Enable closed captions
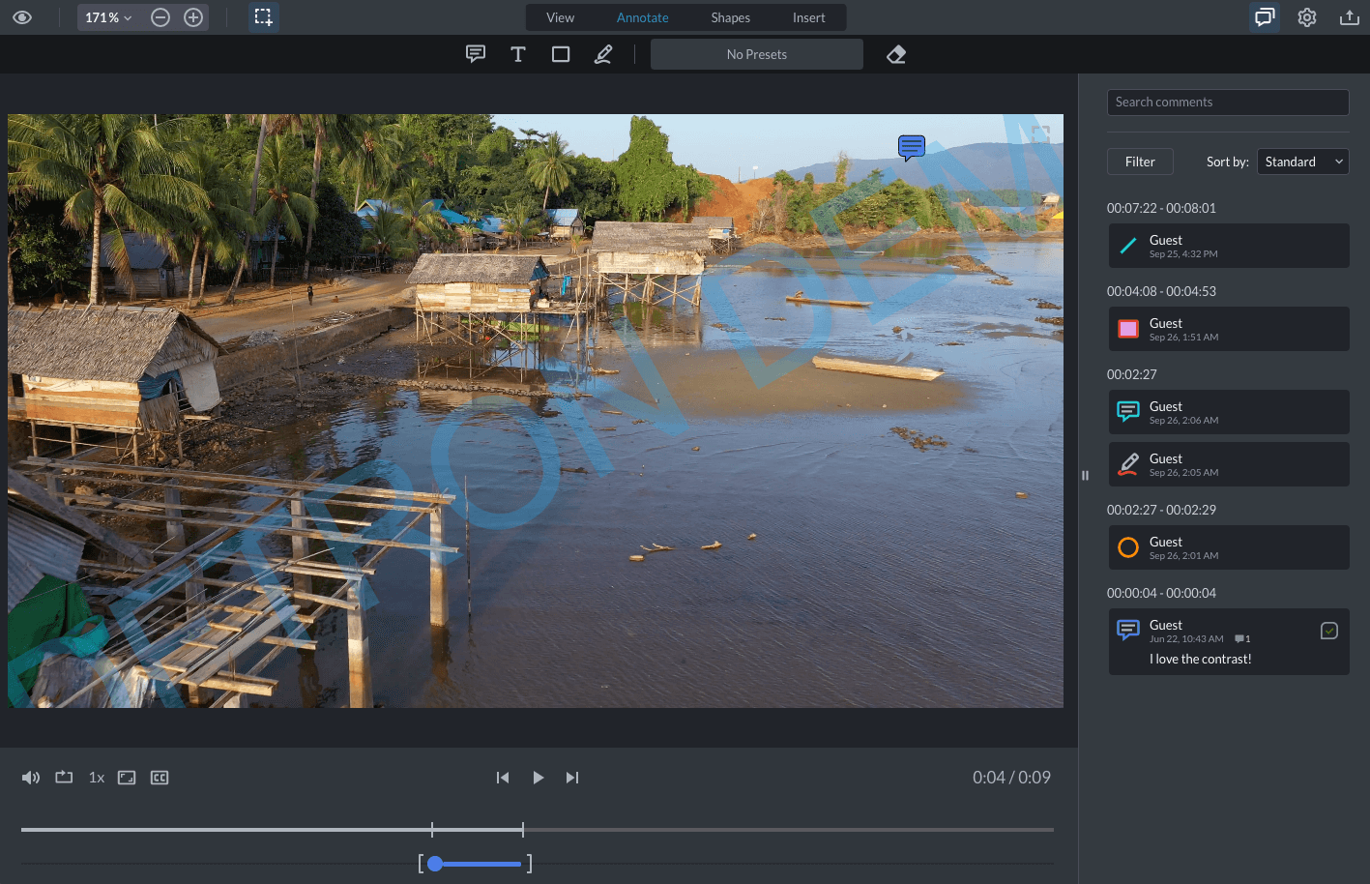This screenshot has width=1370, height=884. [159, 777]
